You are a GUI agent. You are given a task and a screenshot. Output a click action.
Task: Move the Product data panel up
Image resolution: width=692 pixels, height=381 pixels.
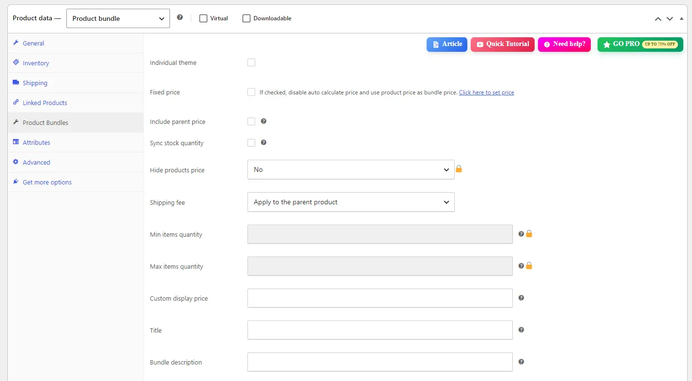(658, 19)
